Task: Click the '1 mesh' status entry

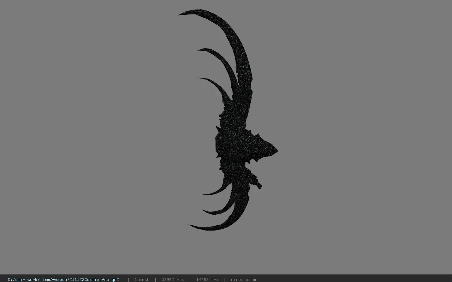Action: tap(142, 280)
